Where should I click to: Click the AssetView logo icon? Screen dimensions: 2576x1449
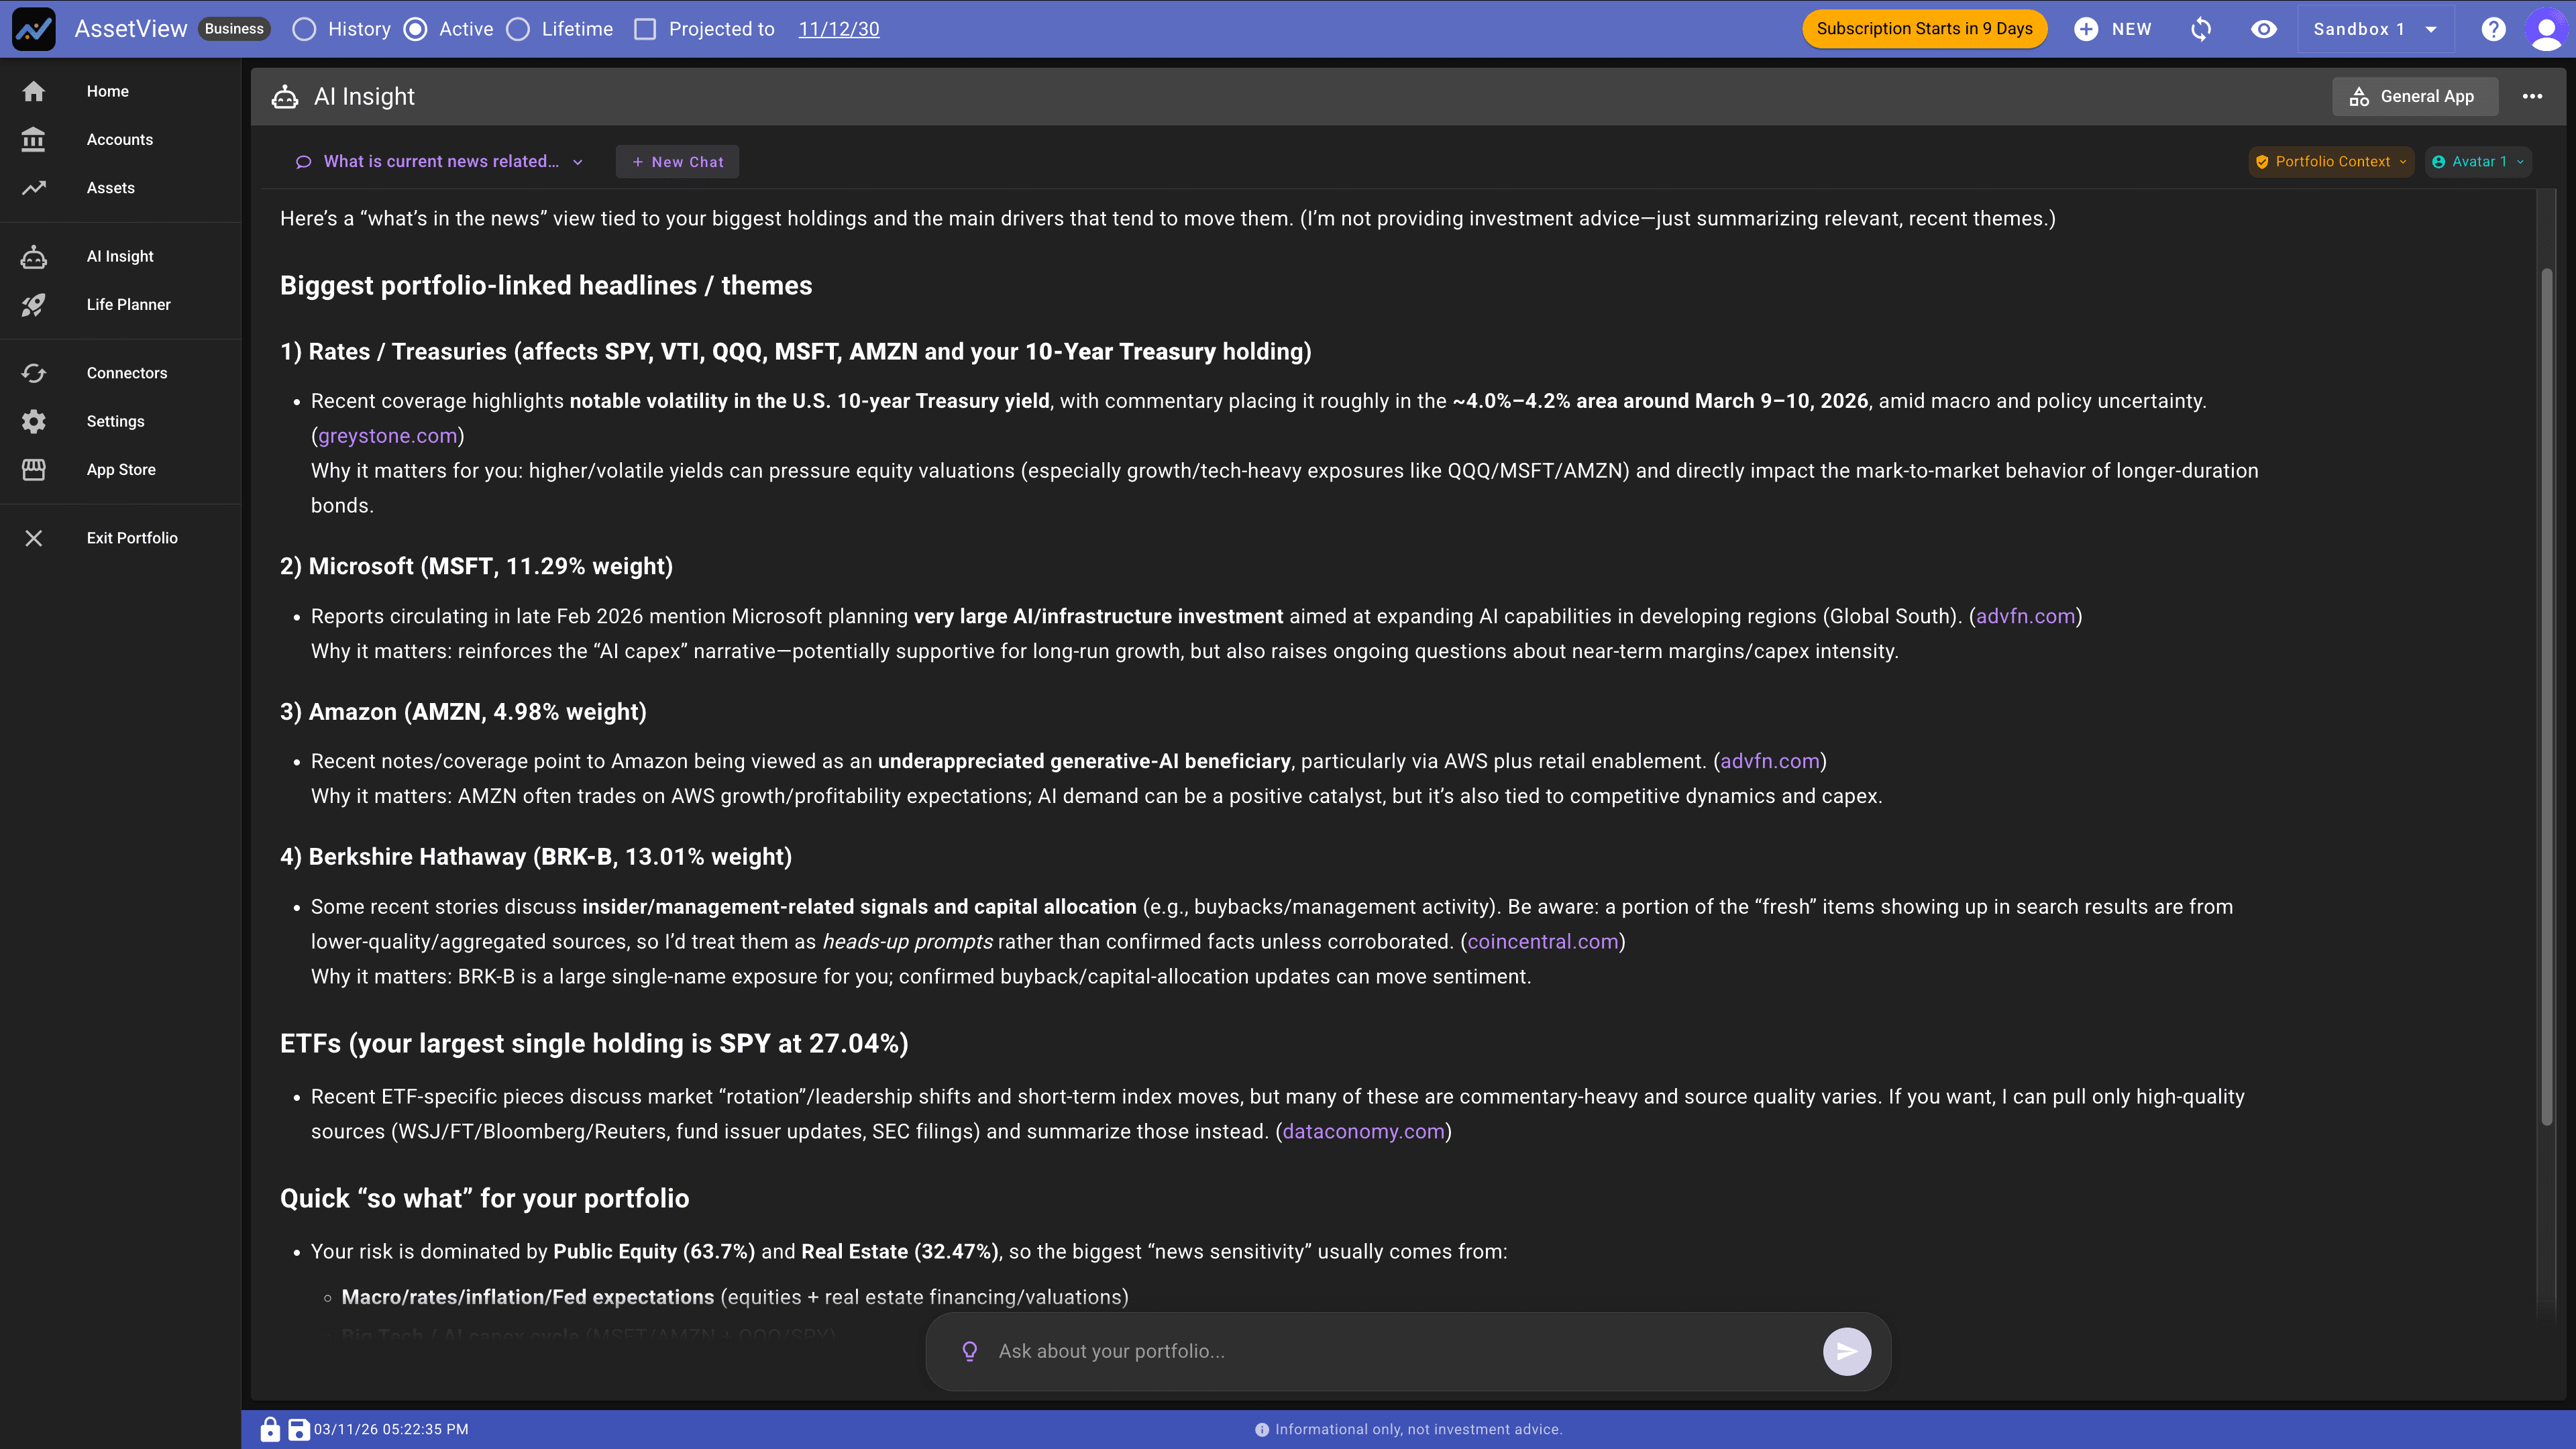[33, 29]
